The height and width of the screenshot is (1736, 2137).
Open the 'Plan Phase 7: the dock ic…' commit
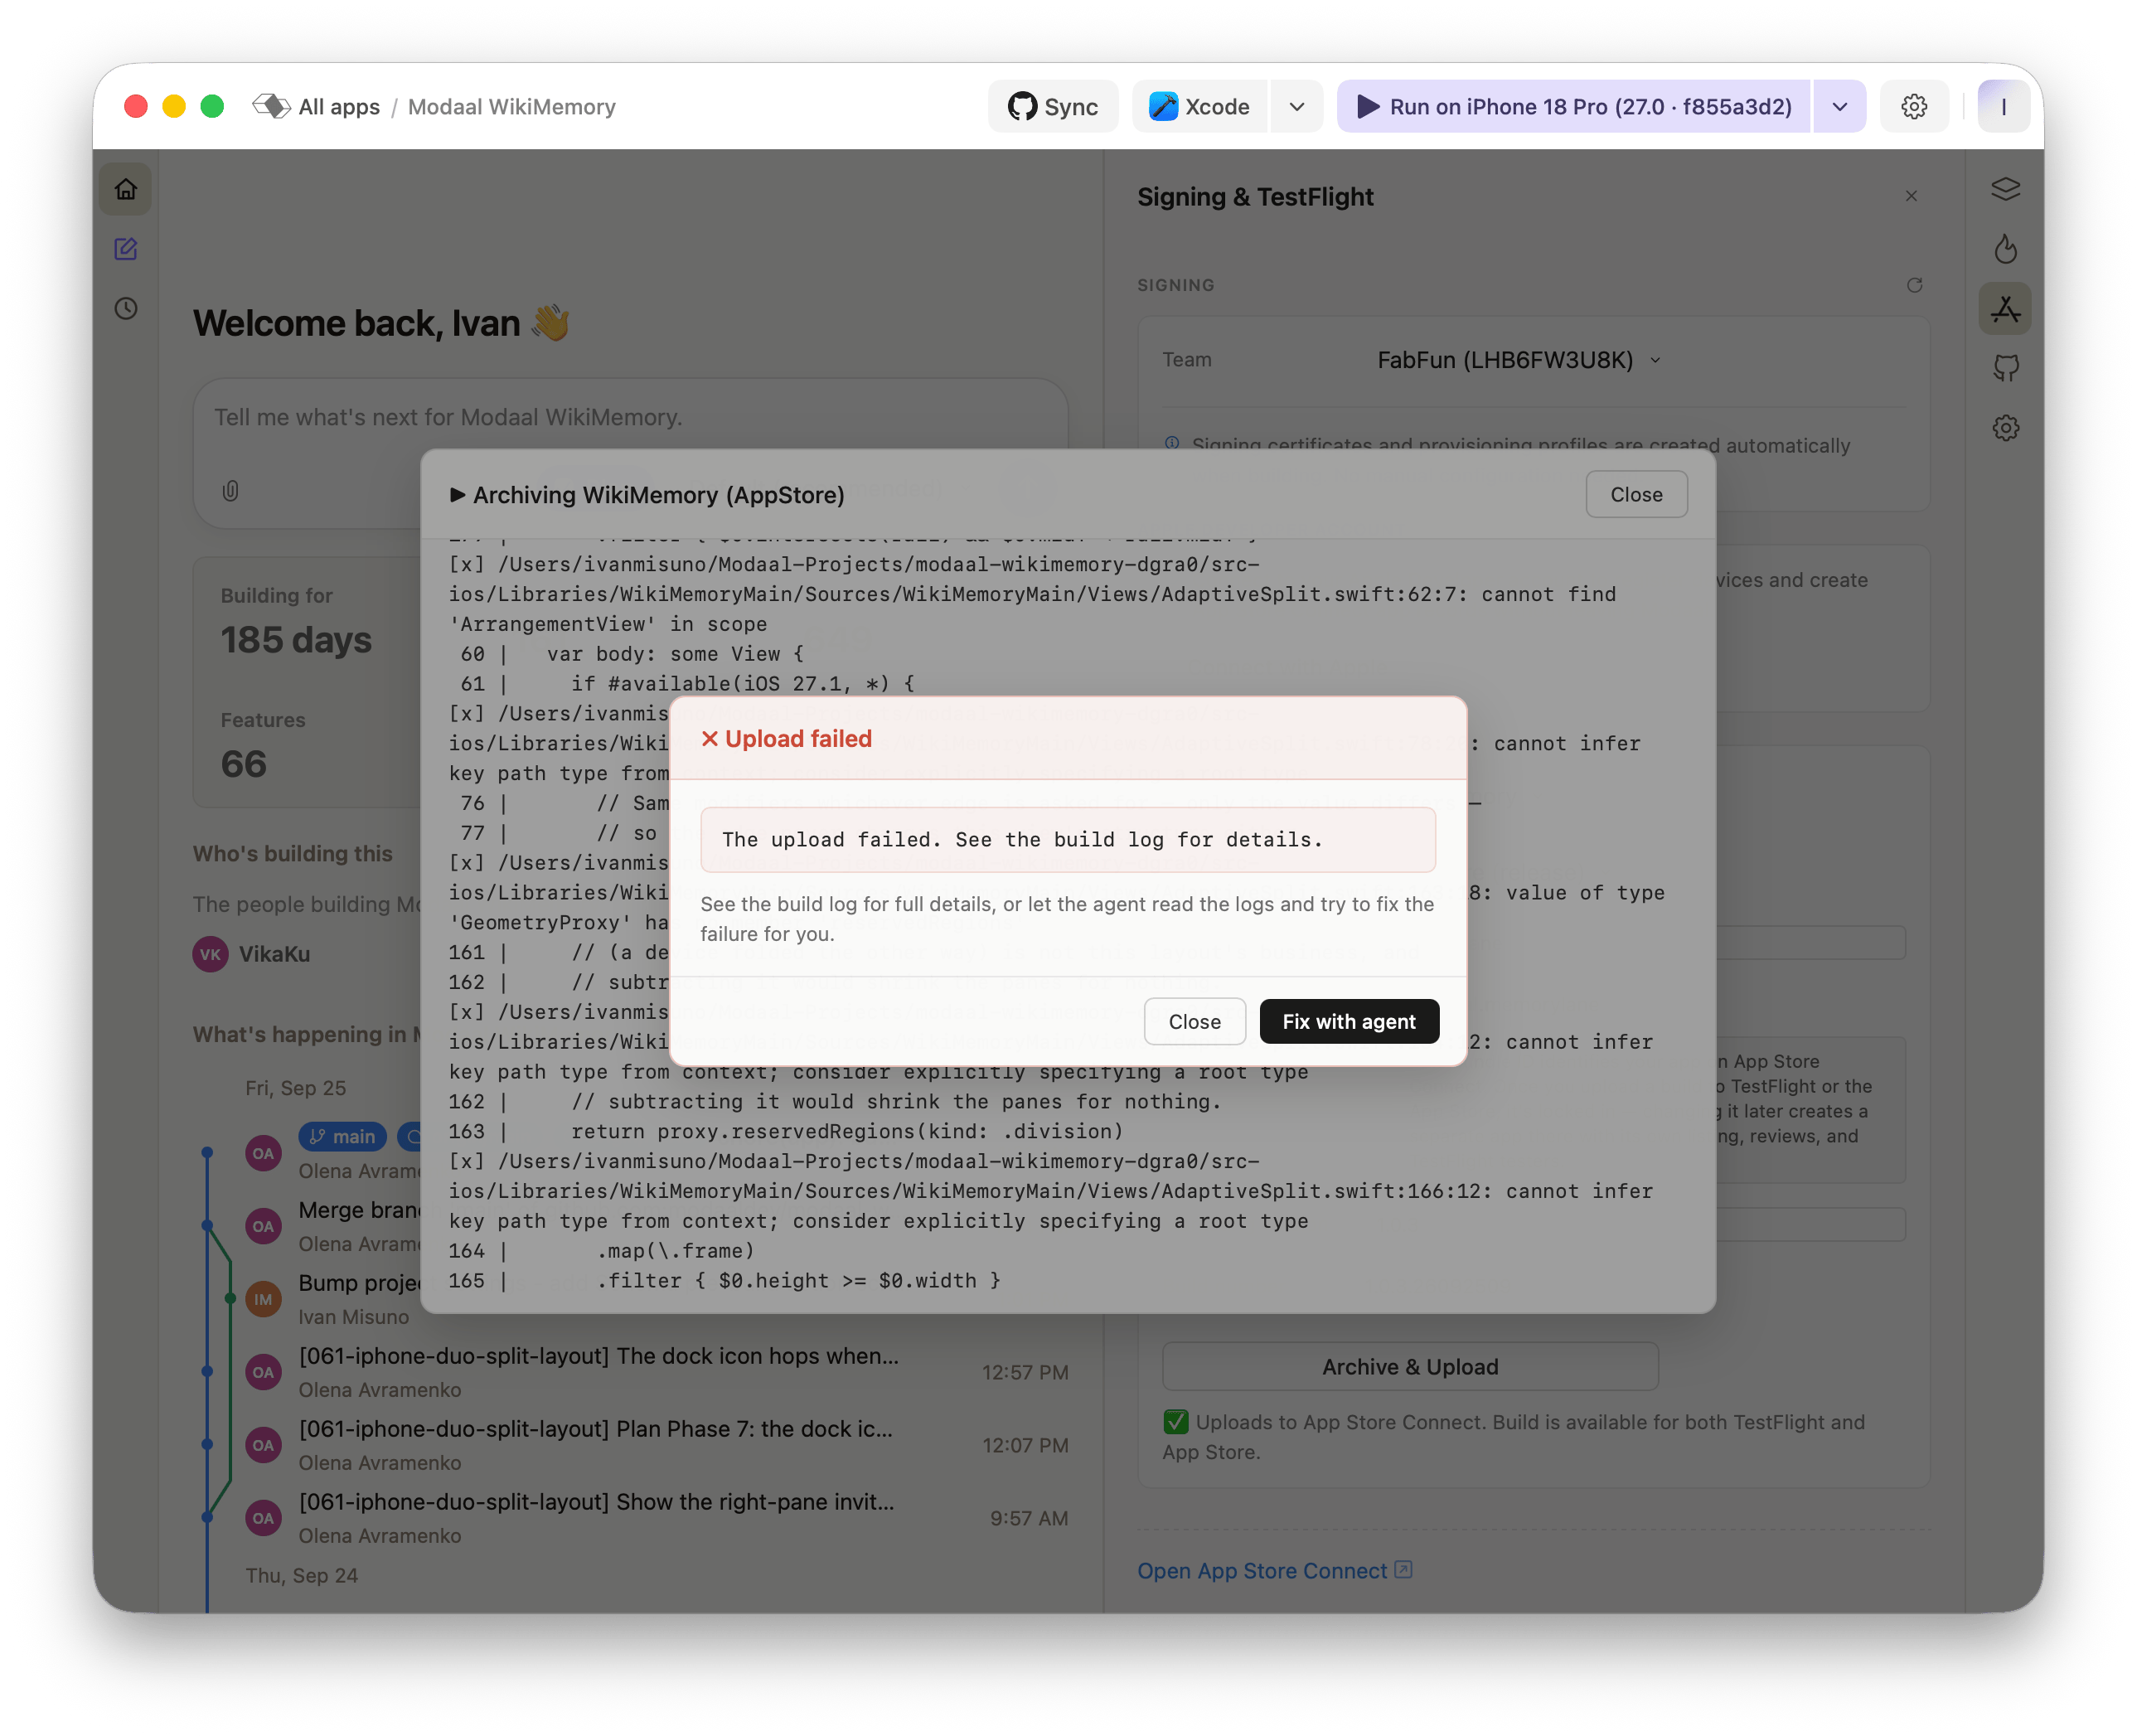click(596, 1429)
